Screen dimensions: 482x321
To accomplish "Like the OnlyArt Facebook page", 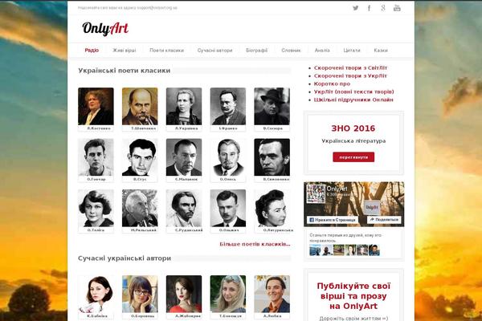I will 333,220.
